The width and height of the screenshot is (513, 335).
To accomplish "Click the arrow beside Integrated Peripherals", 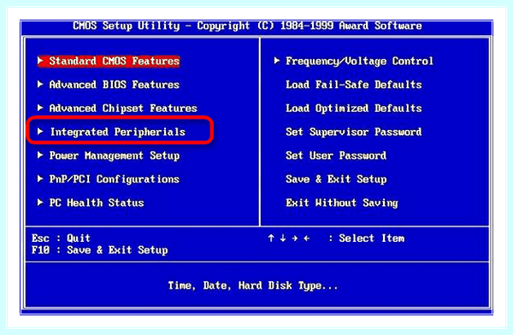I will click(x=40, y=132).
